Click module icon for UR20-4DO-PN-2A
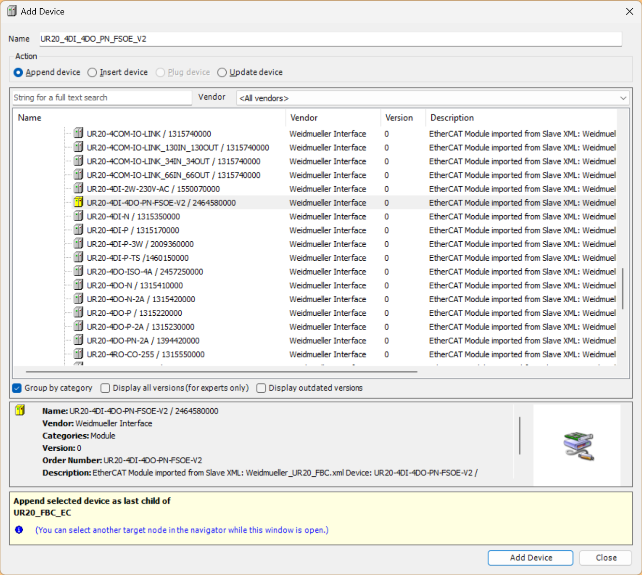 coord(78,340)
